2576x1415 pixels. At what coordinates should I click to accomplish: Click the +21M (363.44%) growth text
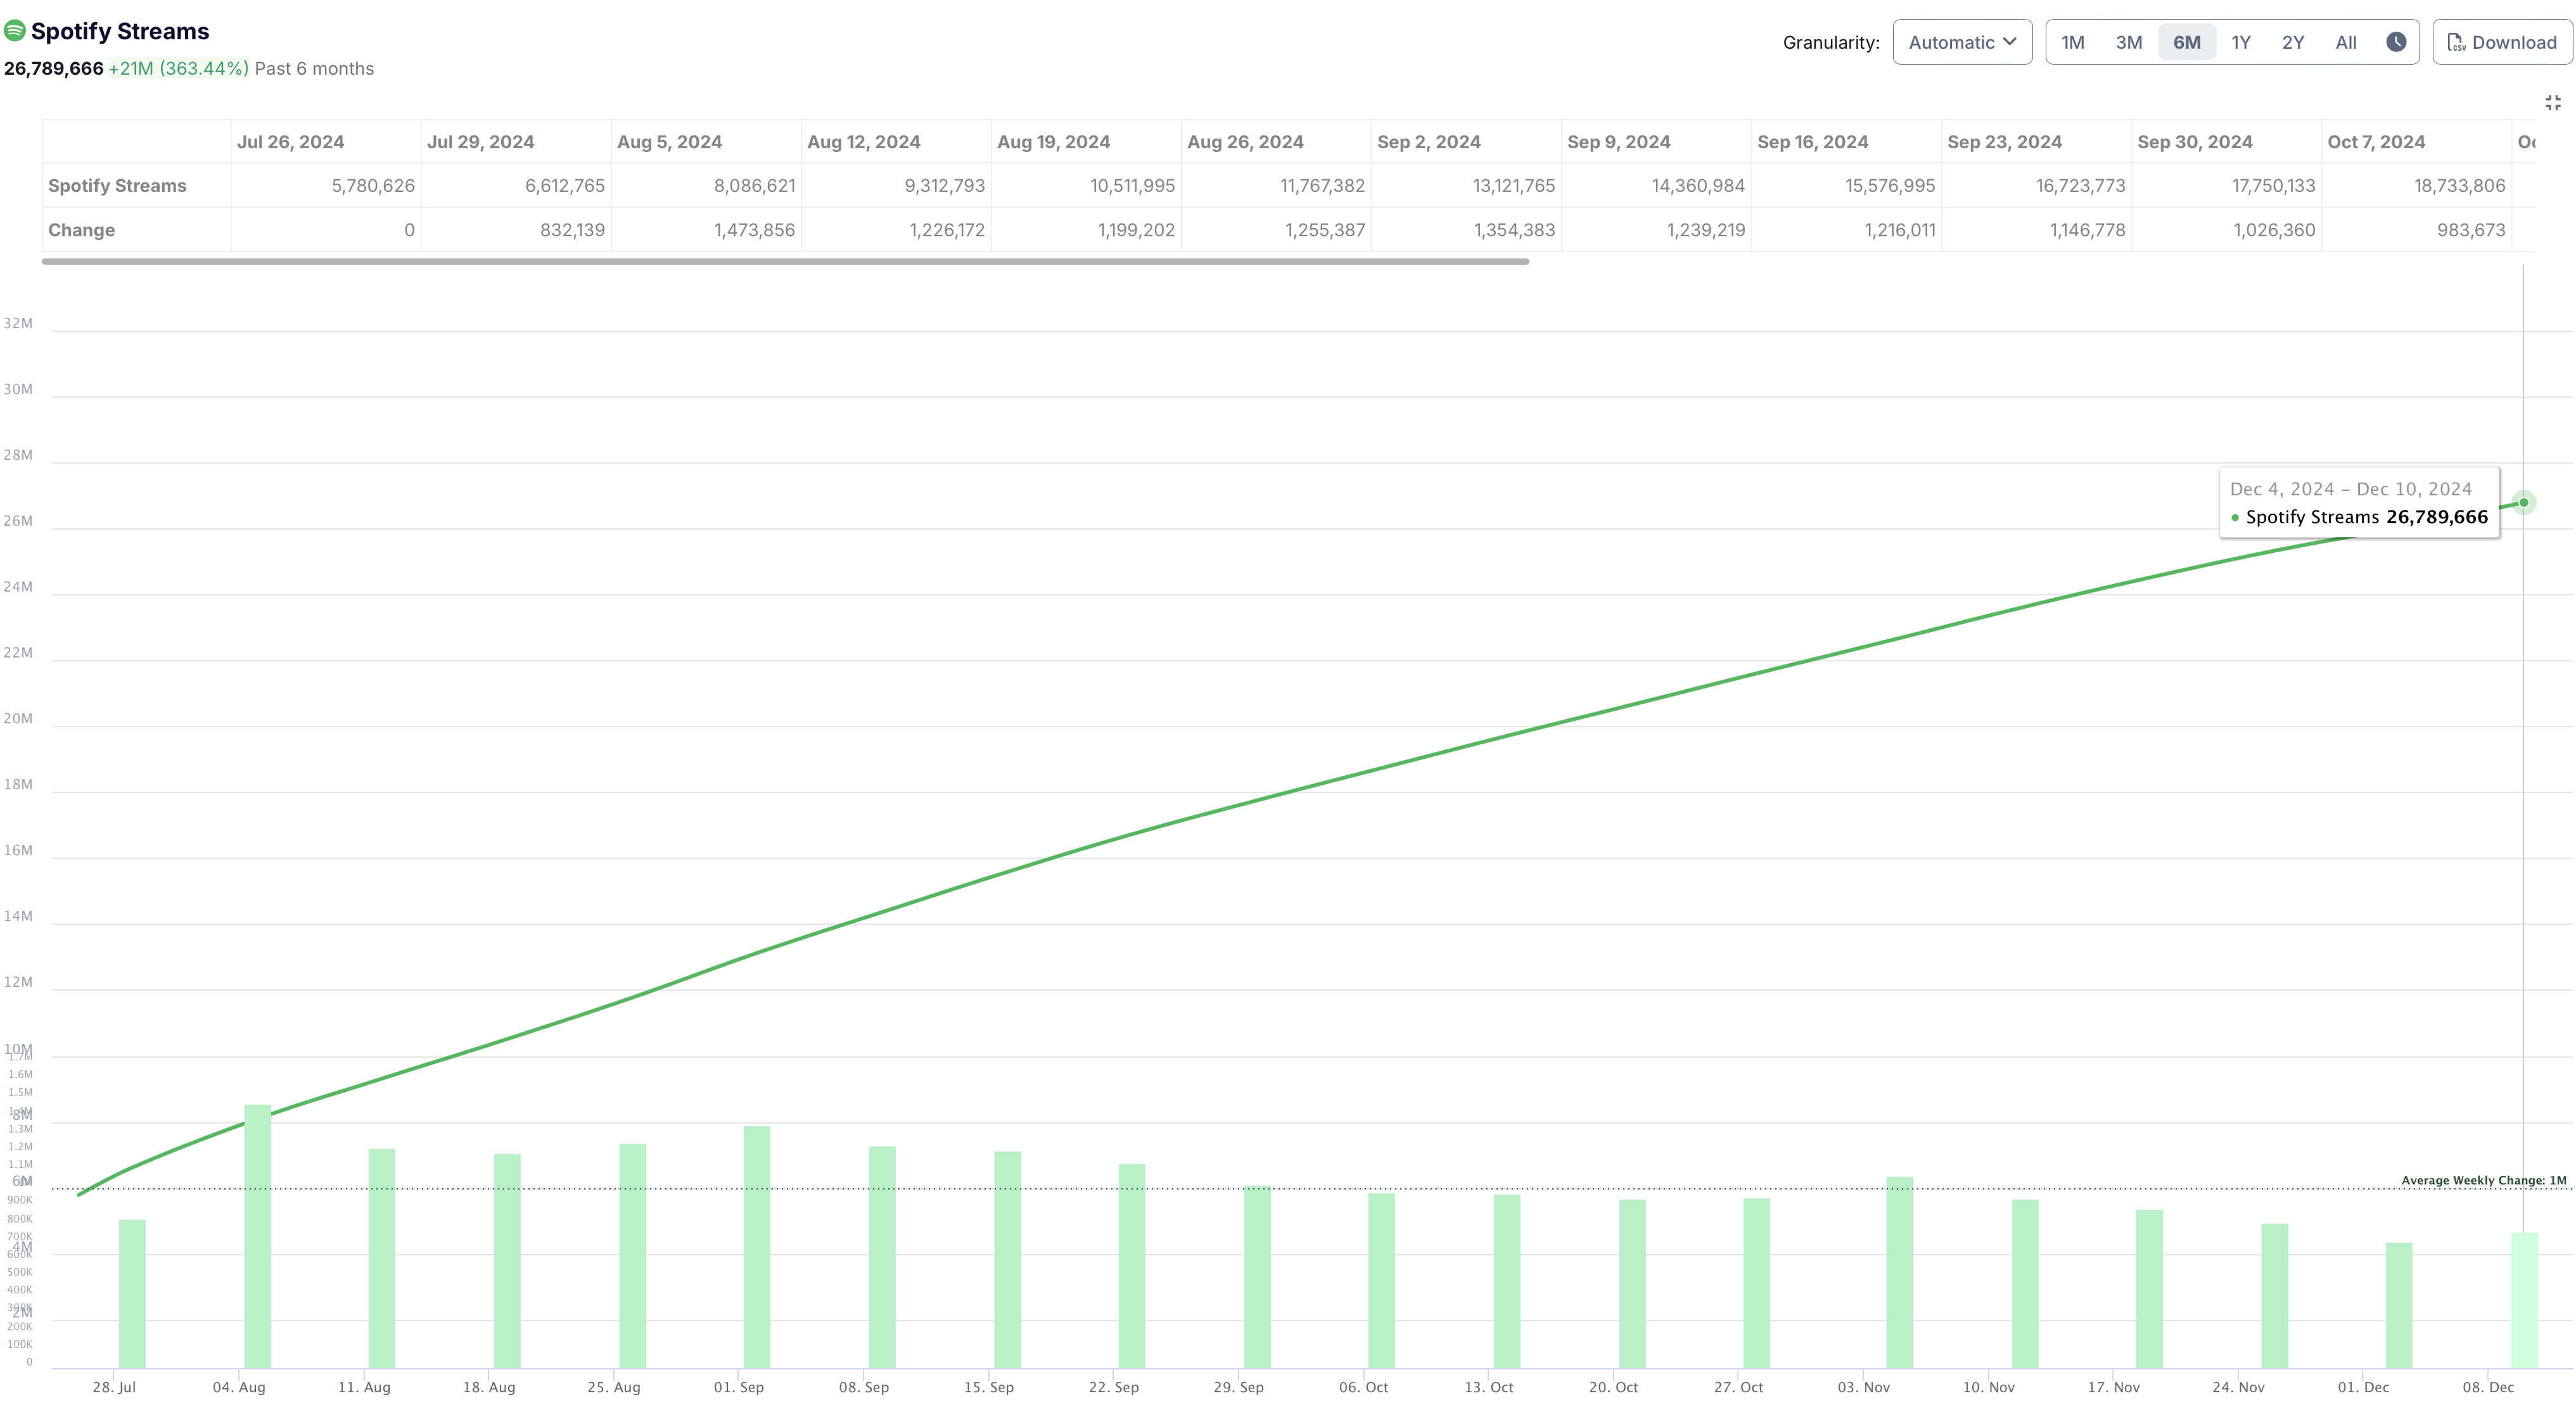(x=178, y=68)
